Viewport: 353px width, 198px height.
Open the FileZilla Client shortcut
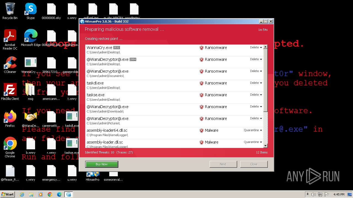[x=10, y=92]
